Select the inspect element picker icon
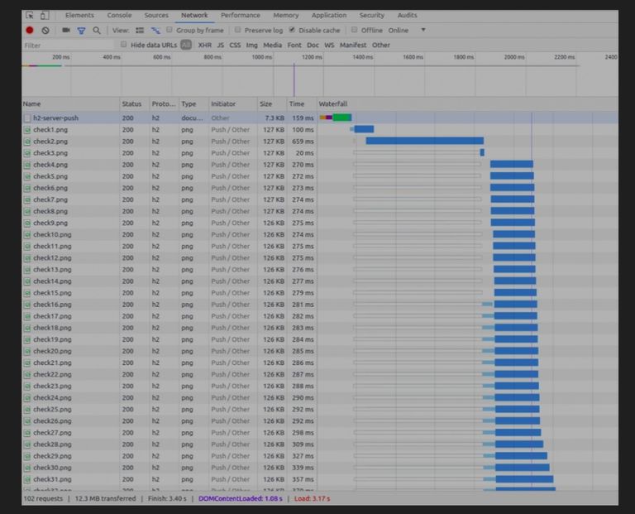This screenshot has width=635, height=514. [x=30, y=16]
